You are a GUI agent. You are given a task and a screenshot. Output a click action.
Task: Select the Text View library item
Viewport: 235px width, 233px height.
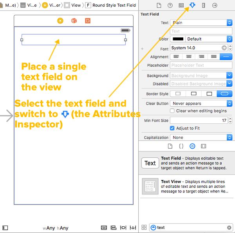(x=187, y=187)
